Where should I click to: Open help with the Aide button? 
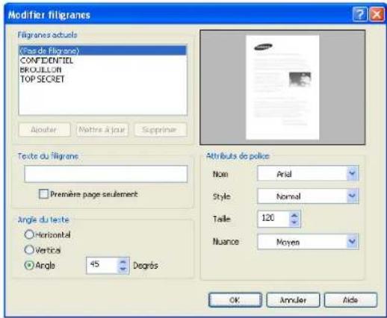[x=350, y=300]
